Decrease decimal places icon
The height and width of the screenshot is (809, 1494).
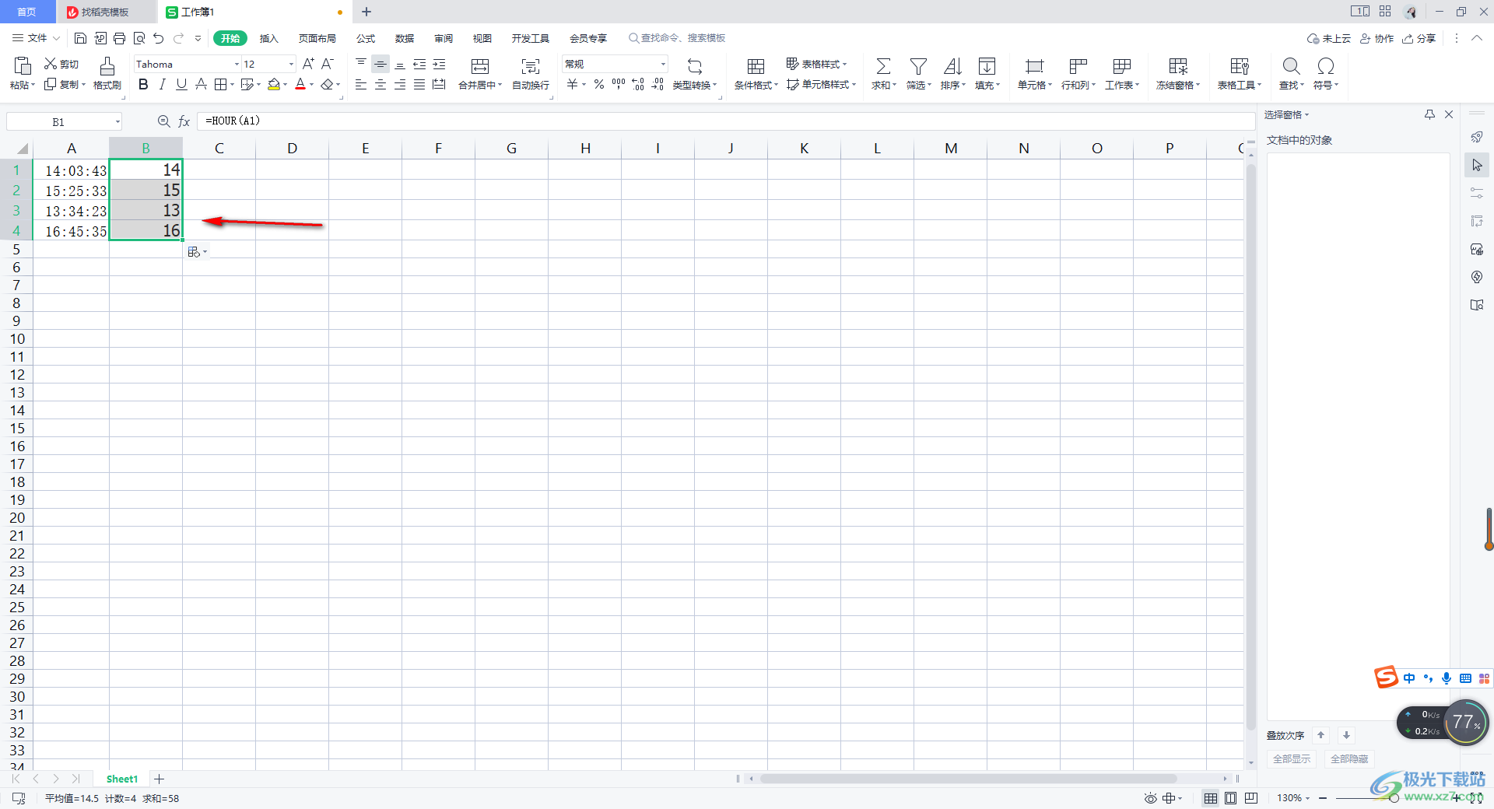coord(658,84)
